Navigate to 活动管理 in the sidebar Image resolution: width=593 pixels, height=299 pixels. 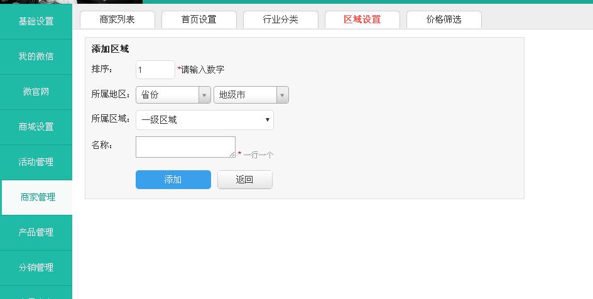[x=36, y=162]
